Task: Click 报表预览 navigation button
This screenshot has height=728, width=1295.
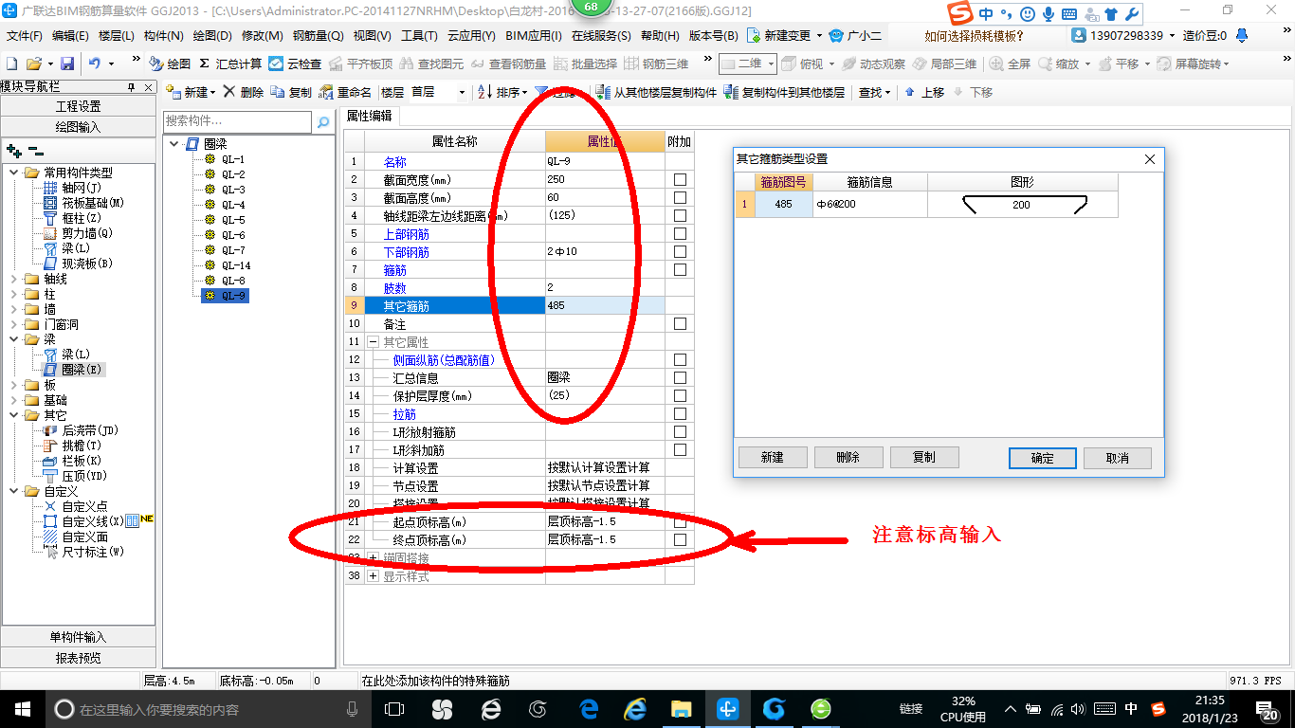Action: (79, 658)
